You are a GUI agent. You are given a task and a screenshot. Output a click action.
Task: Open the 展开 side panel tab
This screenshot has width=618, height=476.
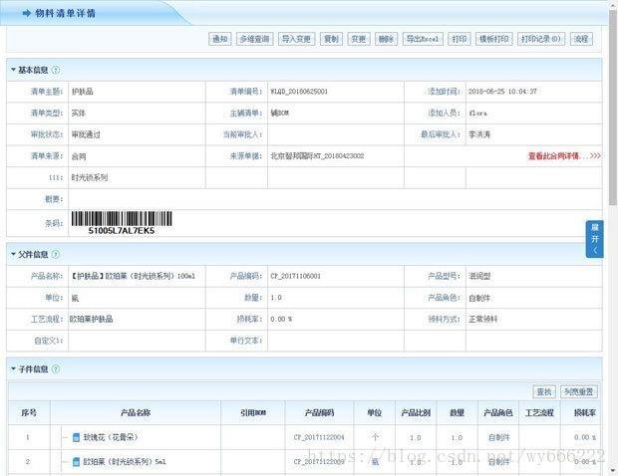[594, 239]
